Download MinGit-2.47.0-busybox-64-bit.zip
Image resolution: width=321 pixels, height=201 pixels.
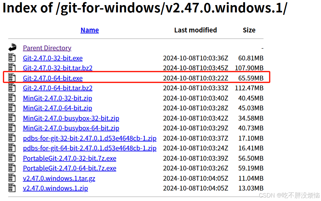point(71,128)
